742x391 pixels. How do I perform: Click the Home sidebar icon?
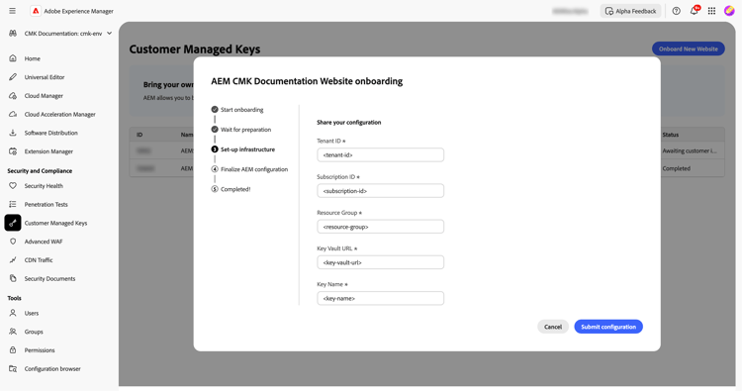click(x=13, y=58)
